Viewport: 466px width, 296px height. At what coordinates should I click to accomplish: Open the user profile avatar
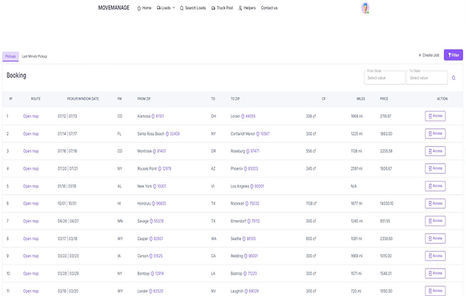(366, 8)
